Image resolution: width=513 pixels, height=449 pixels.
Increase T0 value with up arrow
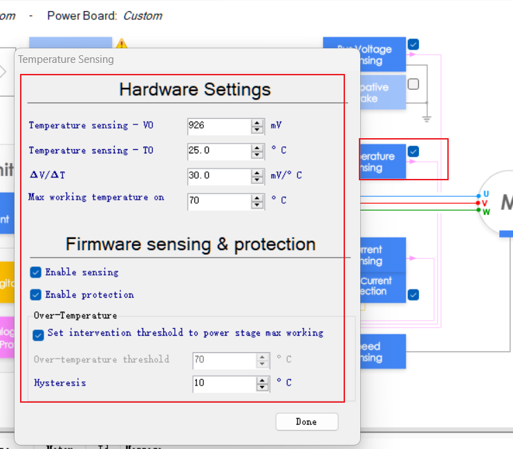pos(257,148)
